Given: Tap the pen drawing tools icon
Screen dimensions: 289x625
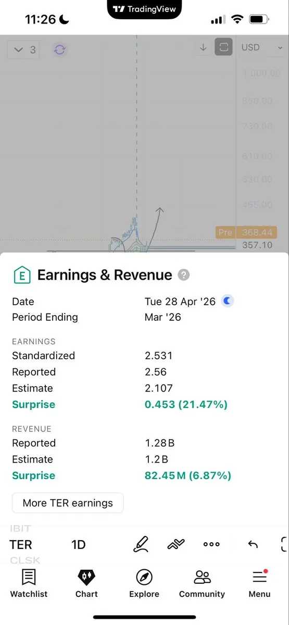Looking at the screenshot, I should point(141,544).
